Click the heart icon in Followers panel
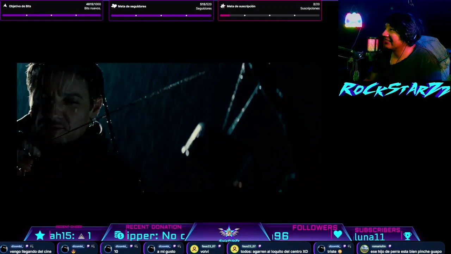The image size is (451, 254). coord(338,234)
